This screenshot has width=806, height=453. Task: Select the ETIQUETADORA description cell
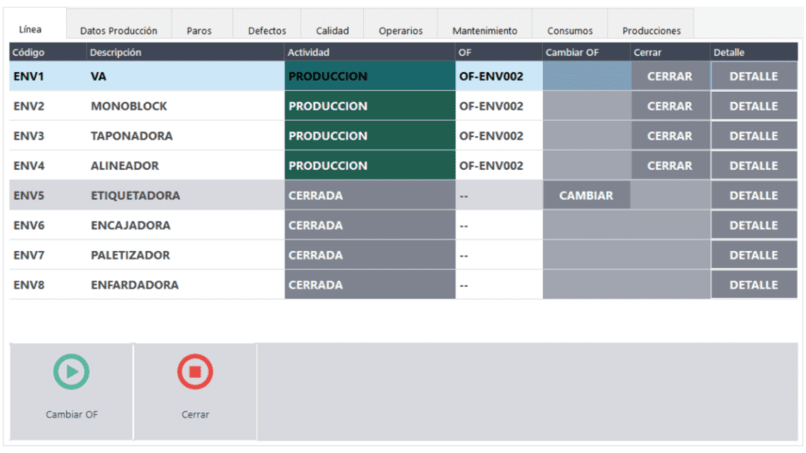(186, 195)
